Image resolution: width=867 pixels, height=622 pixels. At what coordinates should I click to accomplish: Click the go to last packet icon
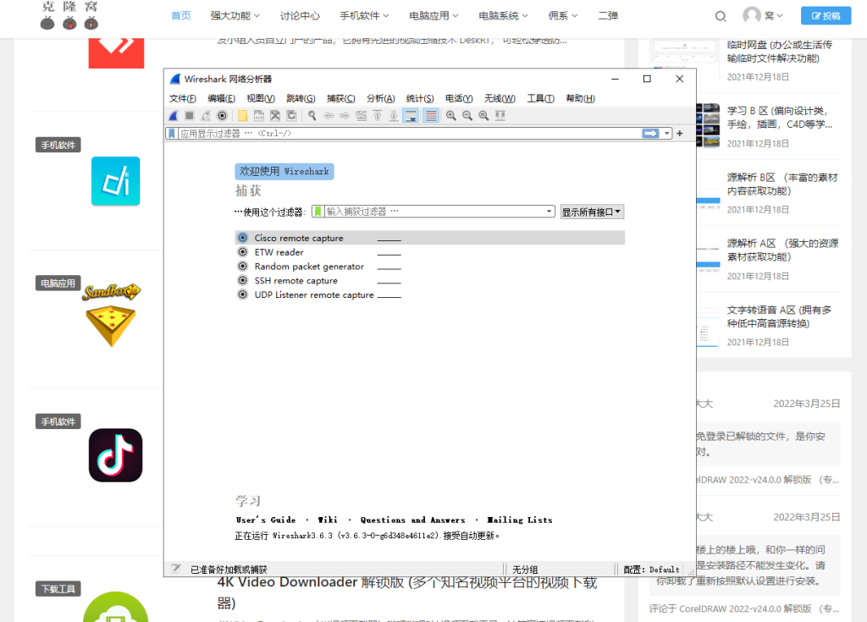pyautogui.click(x=394, y=116)
